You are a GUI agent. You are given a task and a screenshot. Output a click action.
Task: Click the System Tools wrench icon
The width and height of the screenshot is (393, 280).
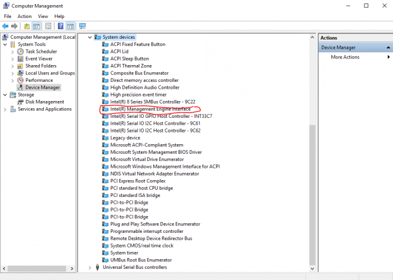(13, 44)
